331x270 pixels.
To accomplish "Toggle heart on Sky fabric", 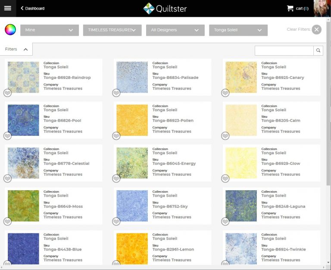I will click(116, 222).
